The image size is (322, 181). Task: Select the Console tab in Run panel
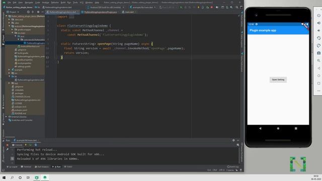17,145
